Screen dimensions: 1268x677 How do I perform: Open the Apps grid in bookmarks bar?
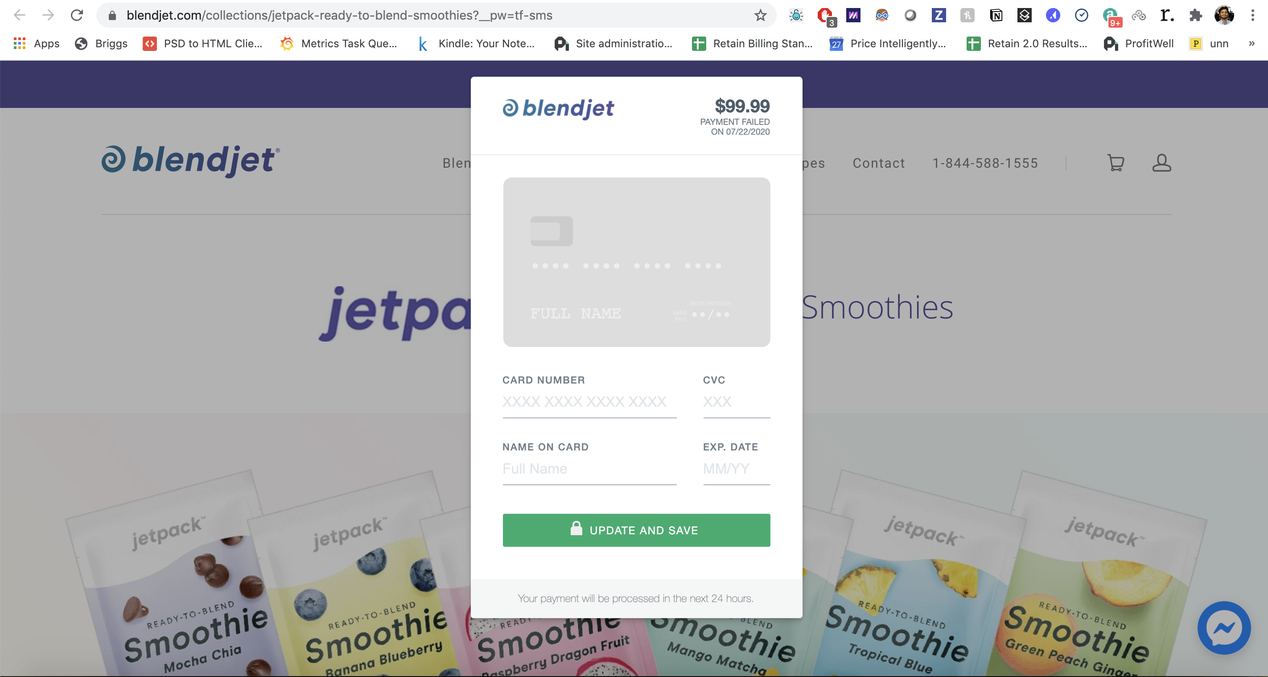click(37, 43)
